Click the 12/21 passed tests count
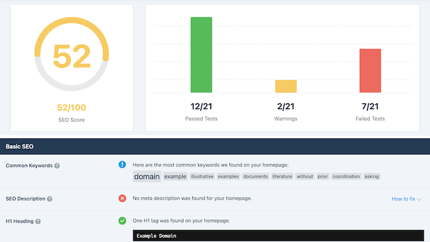This screenshot has height=242, width=430. tap(201, 107)
